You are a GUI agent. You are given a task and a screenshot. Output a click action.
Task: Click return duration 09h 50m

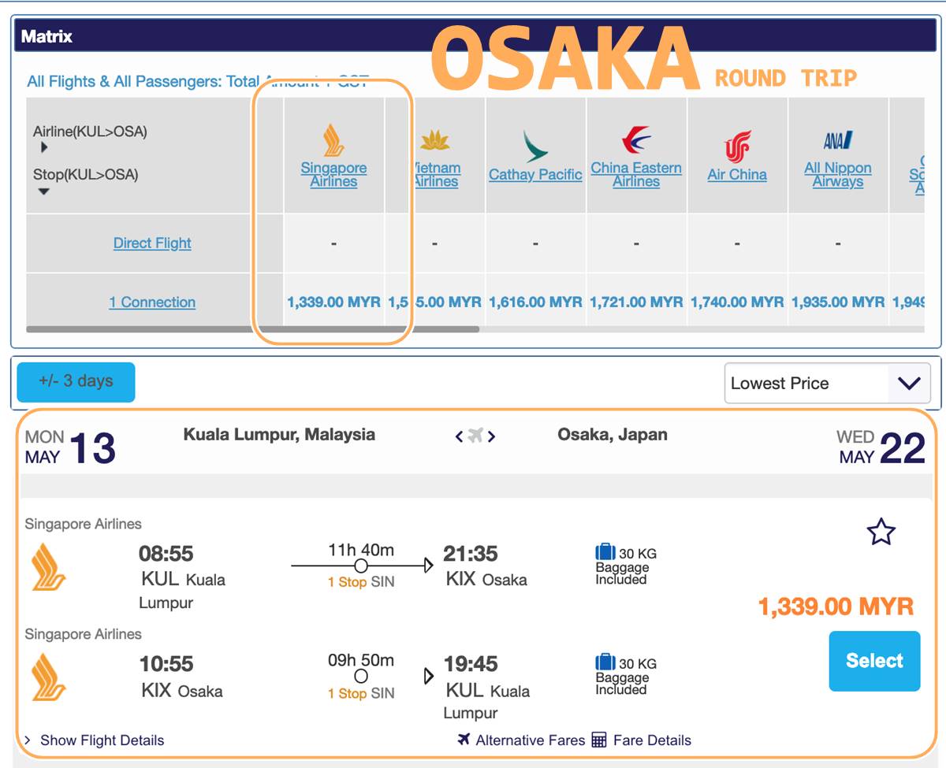[x=361, y=660]
